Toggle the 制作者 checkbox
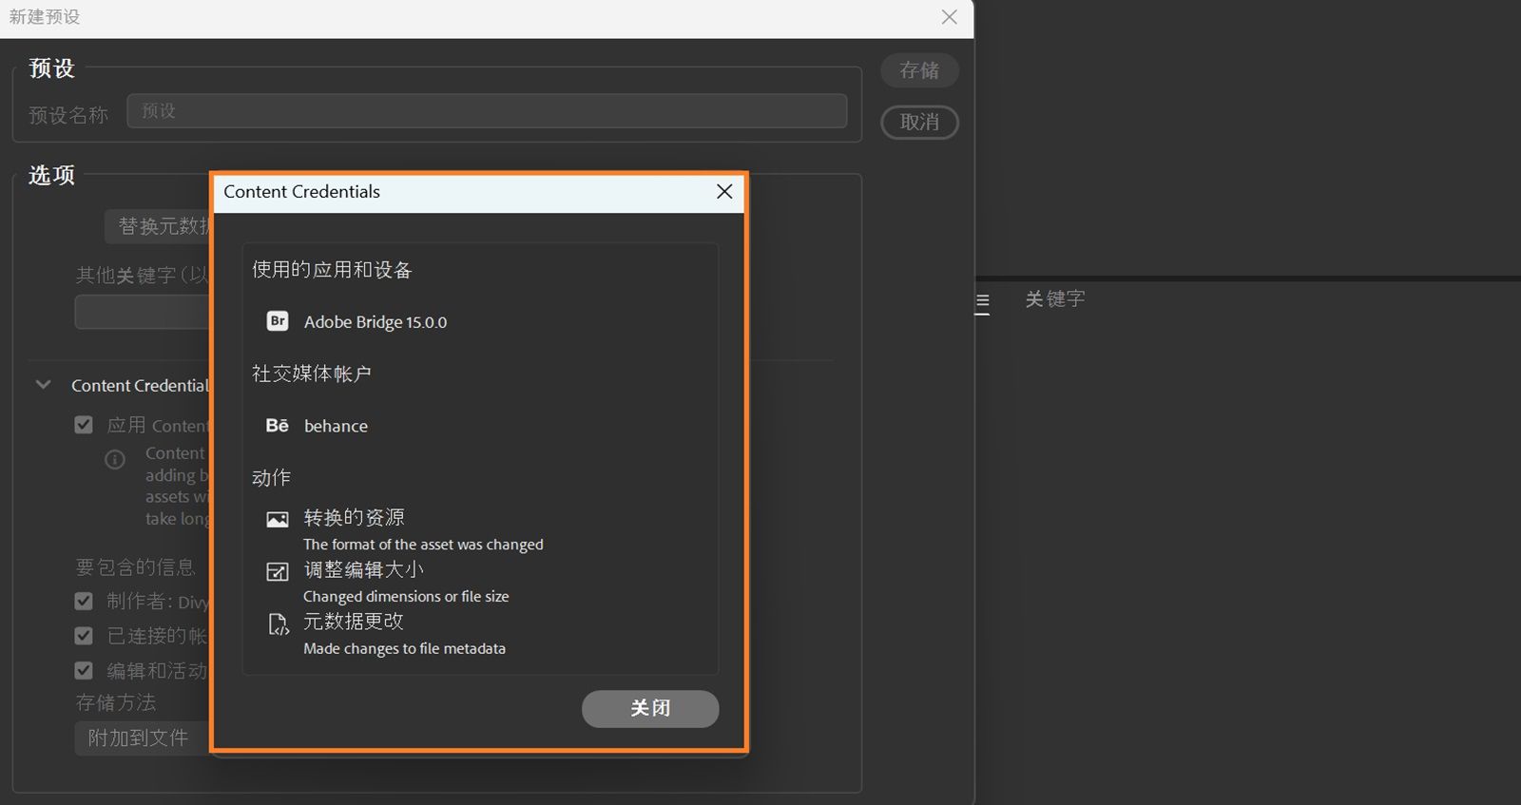 [84, 602]
